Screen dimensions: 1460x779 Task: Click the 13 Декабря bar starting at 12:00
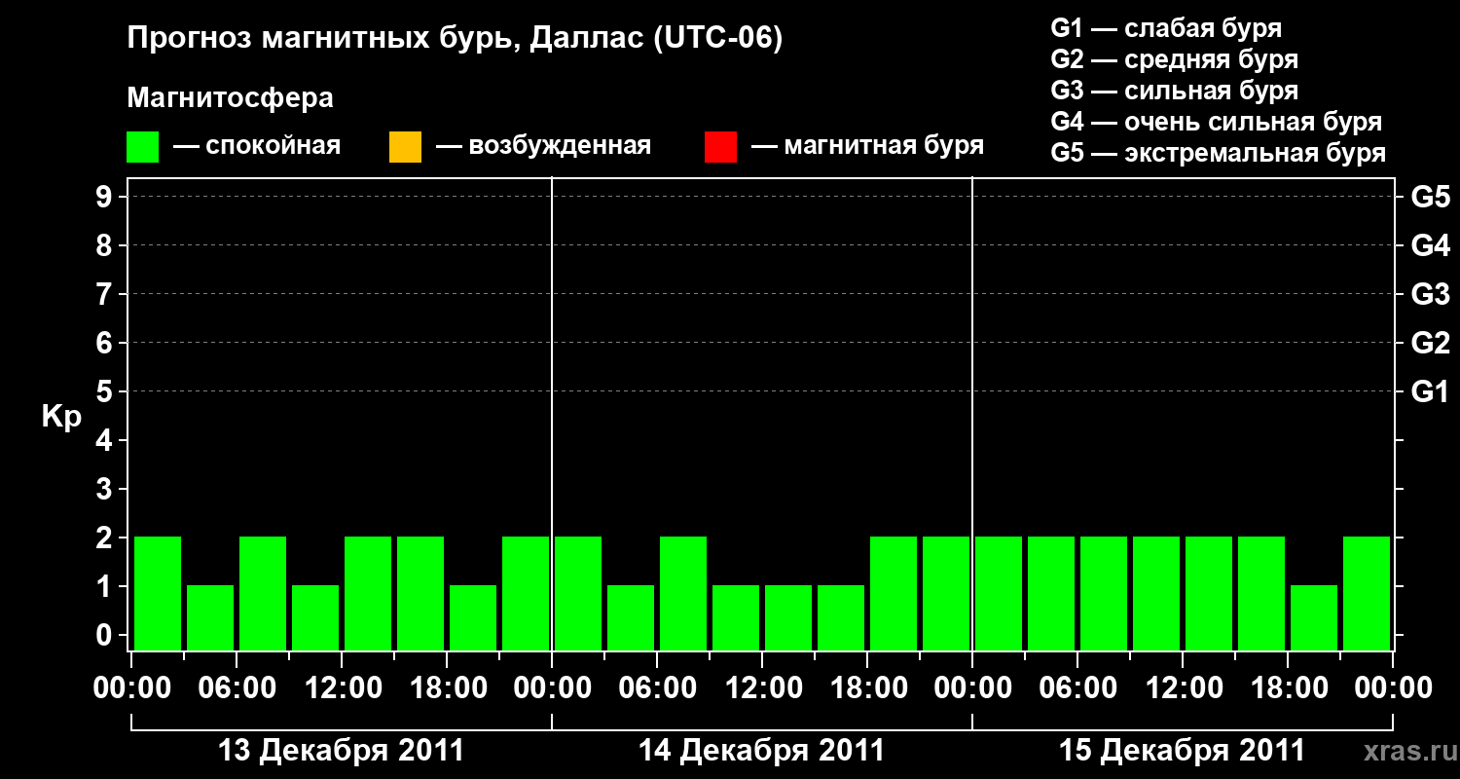[368, 593]
